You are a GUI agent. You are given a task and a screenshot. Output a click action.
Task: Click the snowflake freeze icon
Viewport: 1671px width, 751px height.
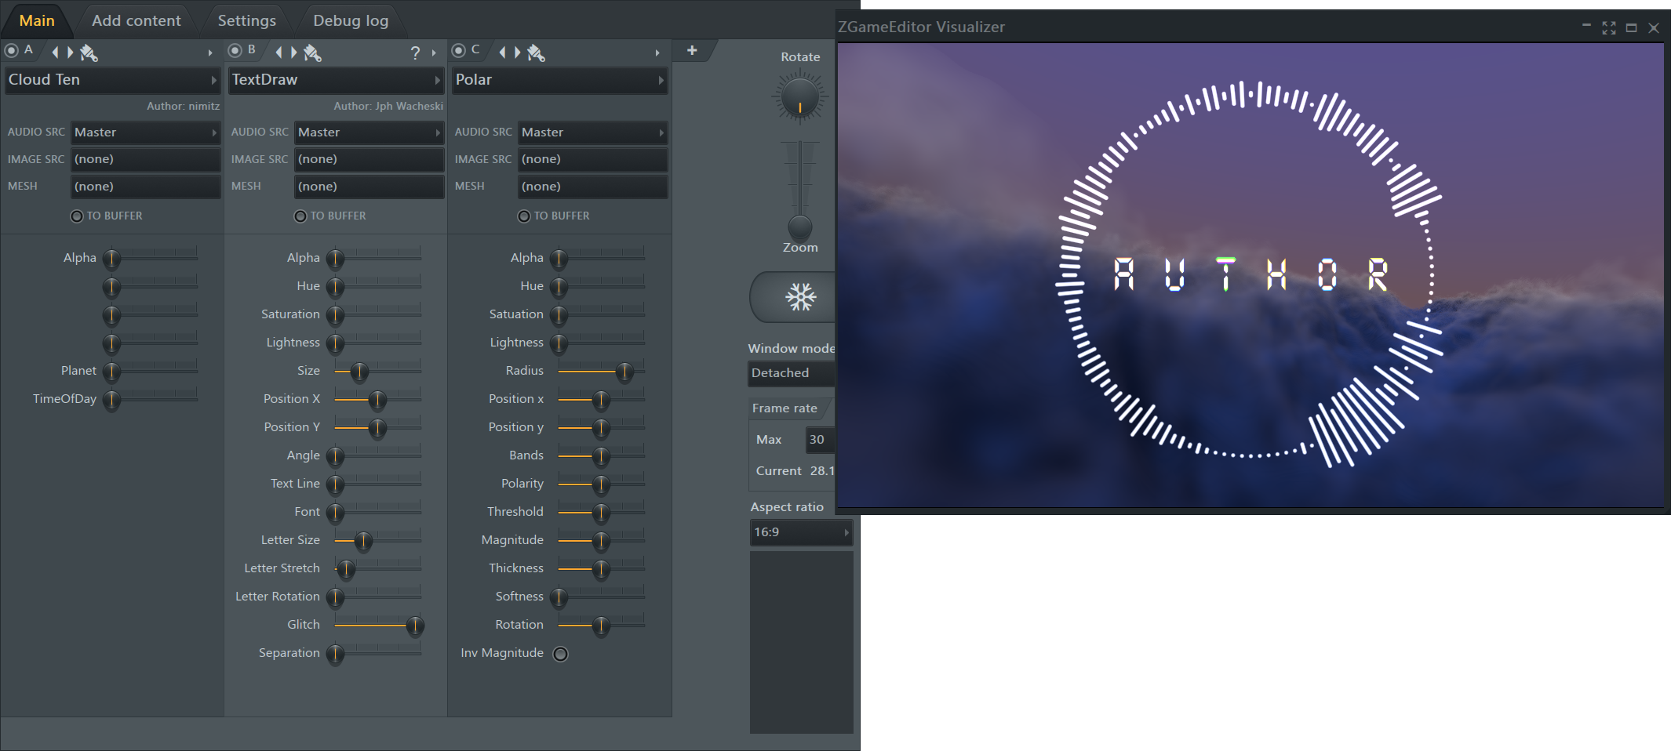pyautogui.click(x=799, y=297)
